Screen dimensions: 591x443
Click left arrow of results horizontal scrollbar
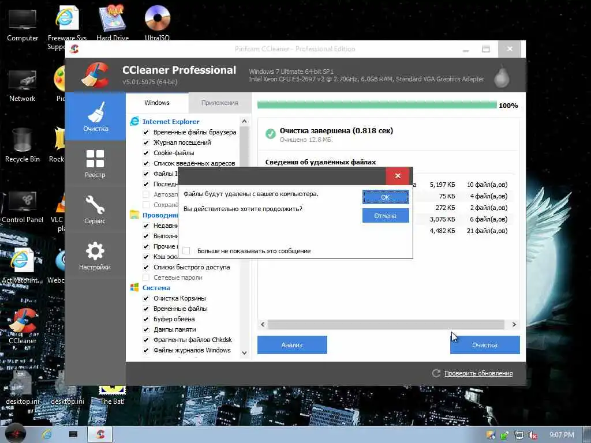point(263,324)
